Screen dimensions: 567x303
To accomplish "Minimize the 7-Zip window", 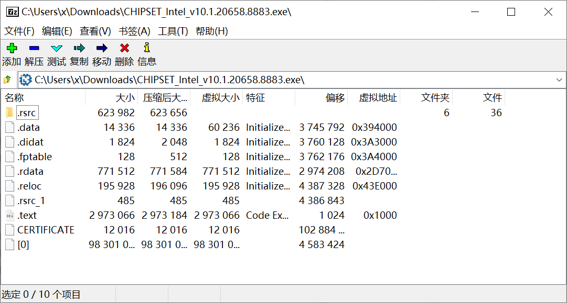I will tap(475, 12).
